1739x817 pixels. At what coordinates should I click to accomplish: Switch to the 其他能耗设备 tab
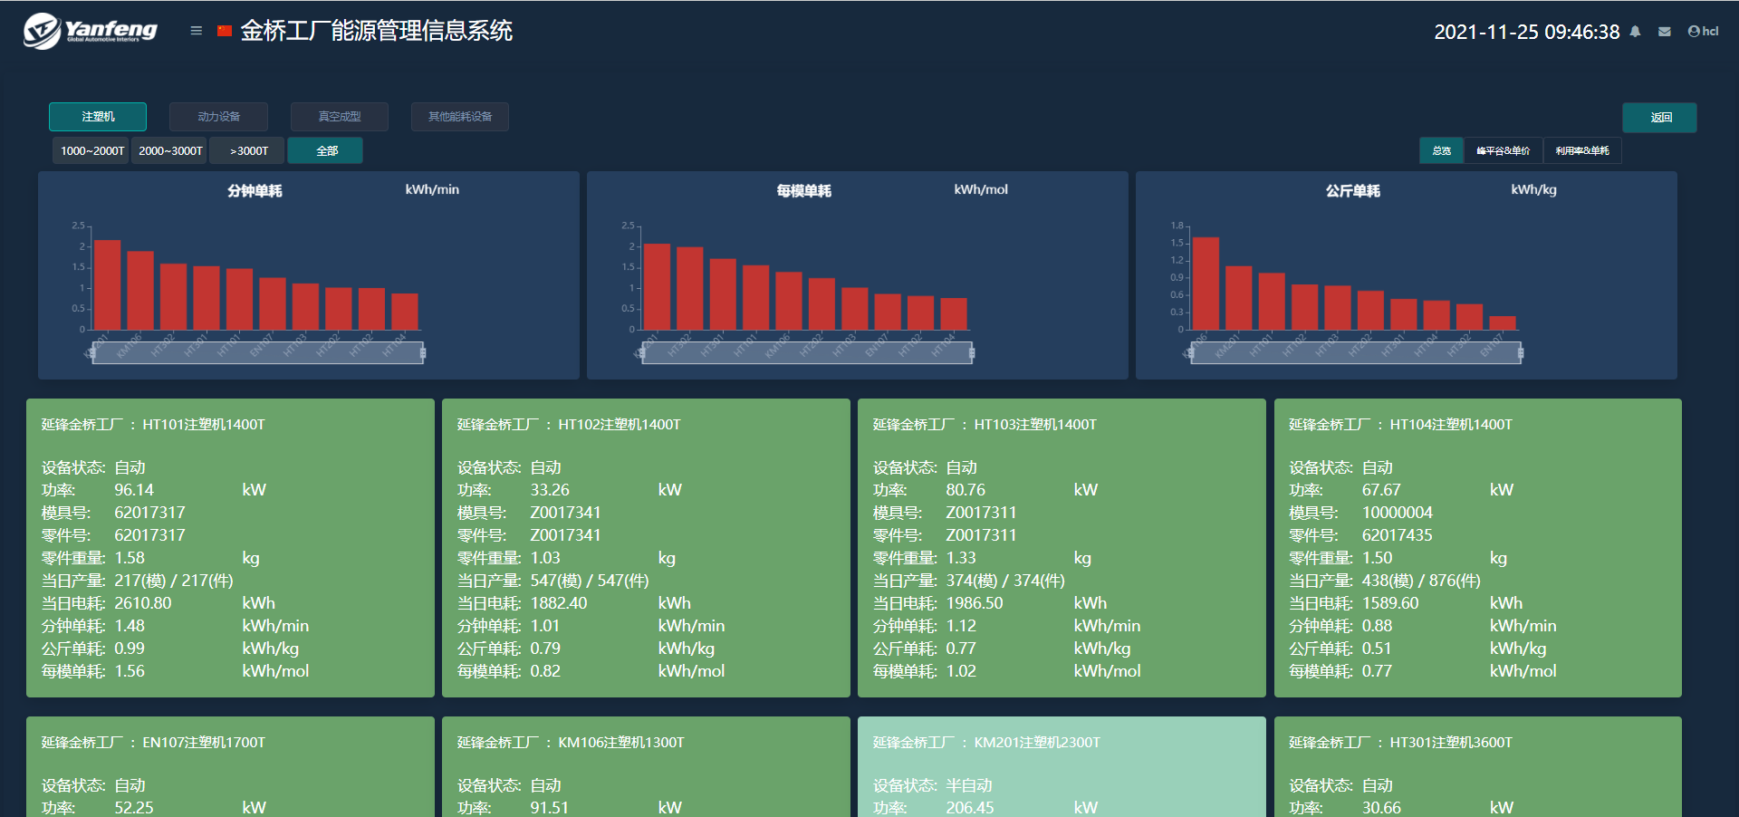coord(460,117)
